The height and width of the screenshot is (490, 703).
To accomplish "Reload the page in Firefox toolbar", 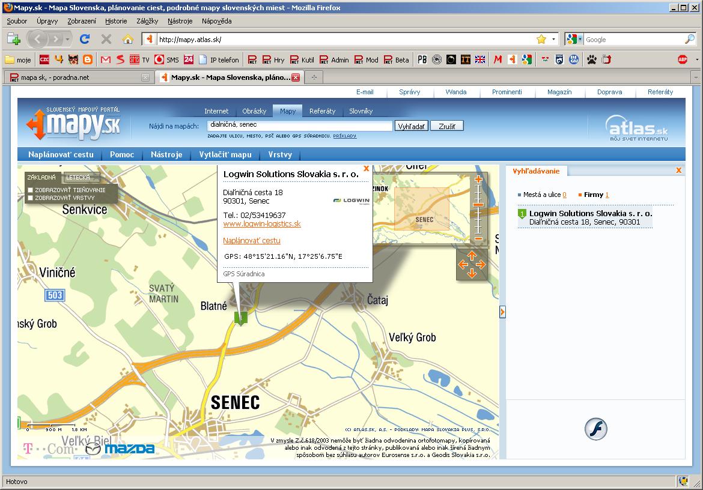I will [x=85, y=39].
